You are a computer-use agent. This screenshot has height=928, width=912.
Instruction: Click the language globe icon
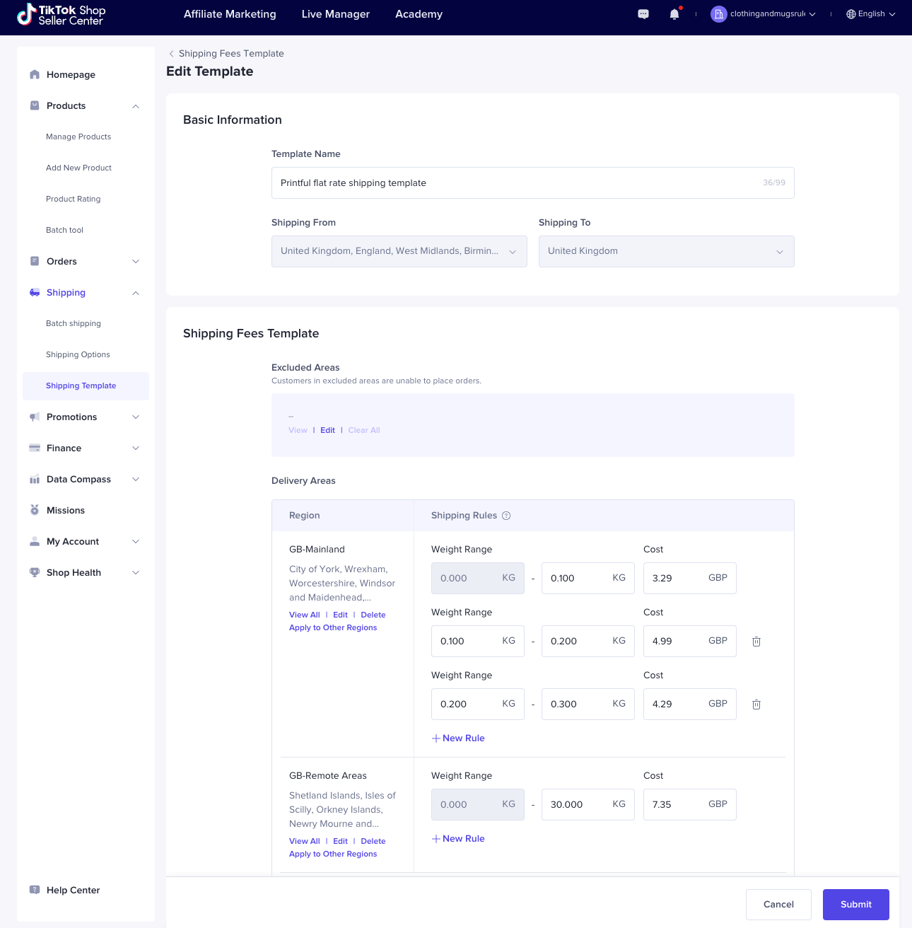850,13
